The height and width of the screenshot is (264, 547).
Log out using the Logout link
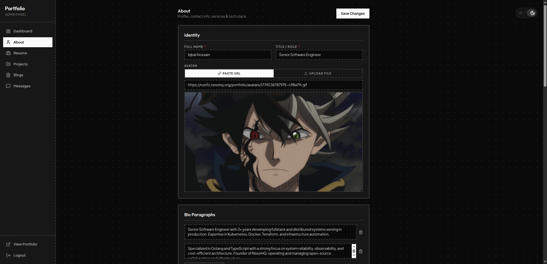[19, 255]
